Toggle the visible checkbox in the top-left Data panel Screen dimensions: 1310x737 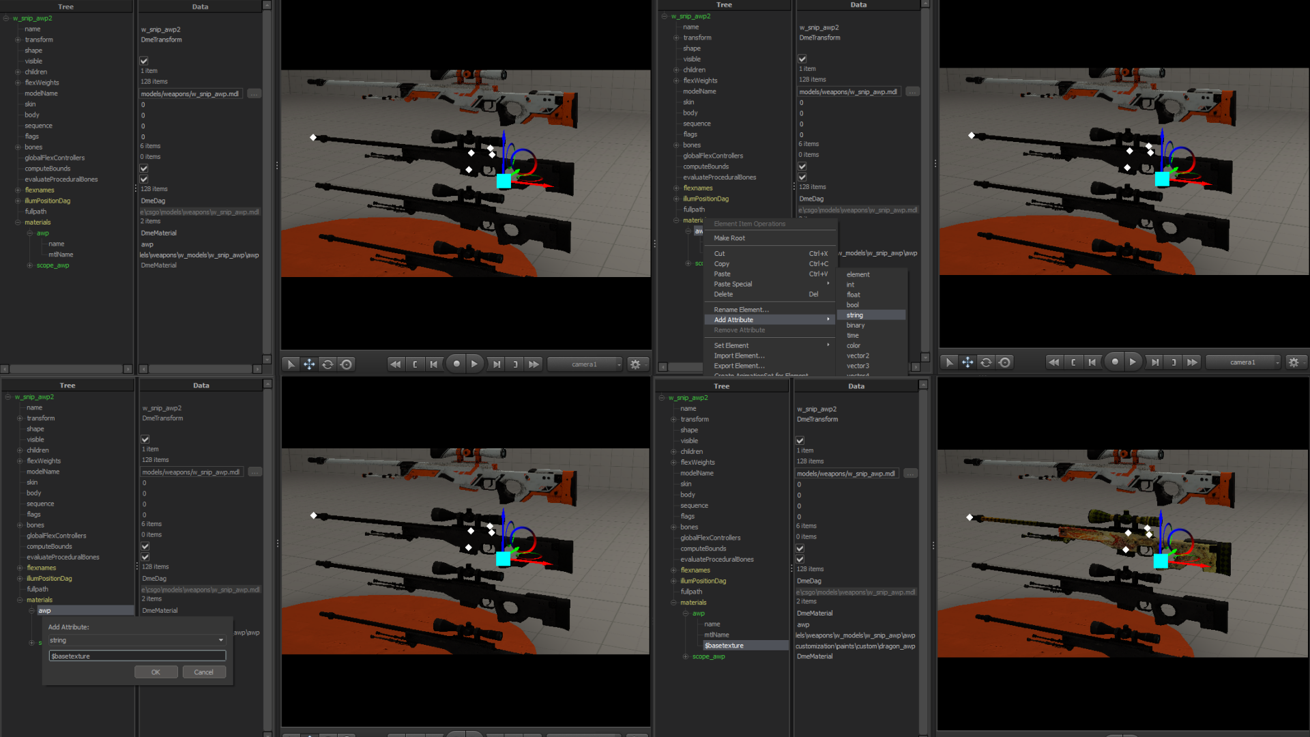[x=144, y=61]
